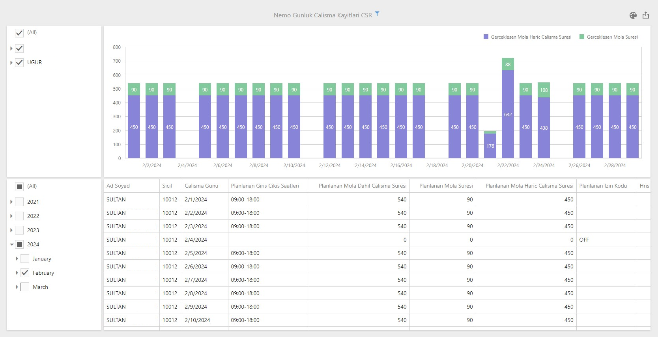
Task: Expand the 2021 year node
Action: (x=11, y=202)
